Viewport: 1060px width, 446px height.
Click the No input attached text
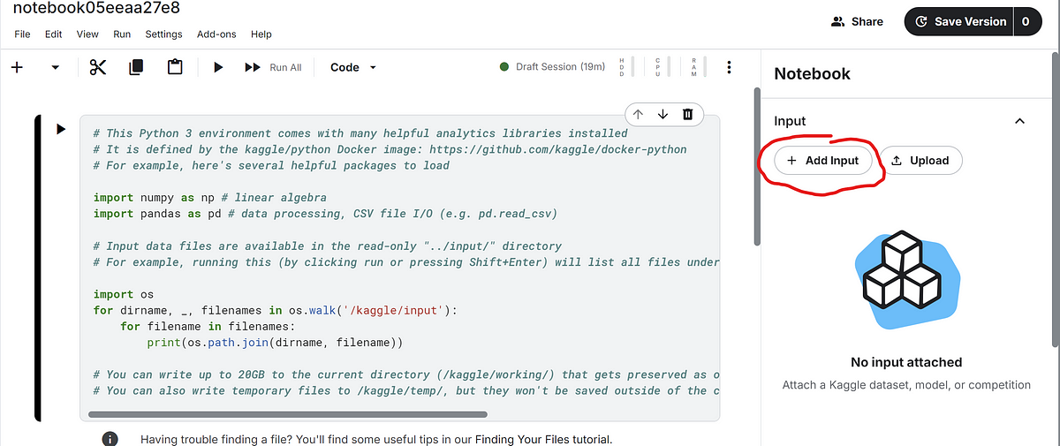(906, 362)
